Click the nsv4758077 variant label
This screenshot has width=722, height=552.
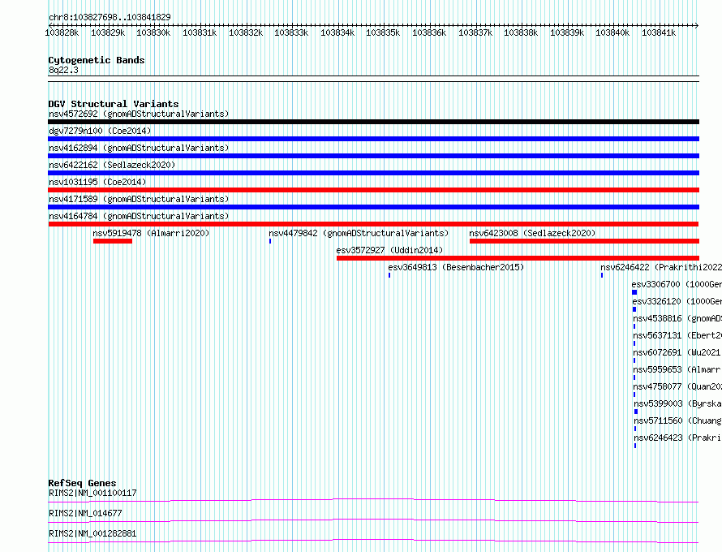677,386
